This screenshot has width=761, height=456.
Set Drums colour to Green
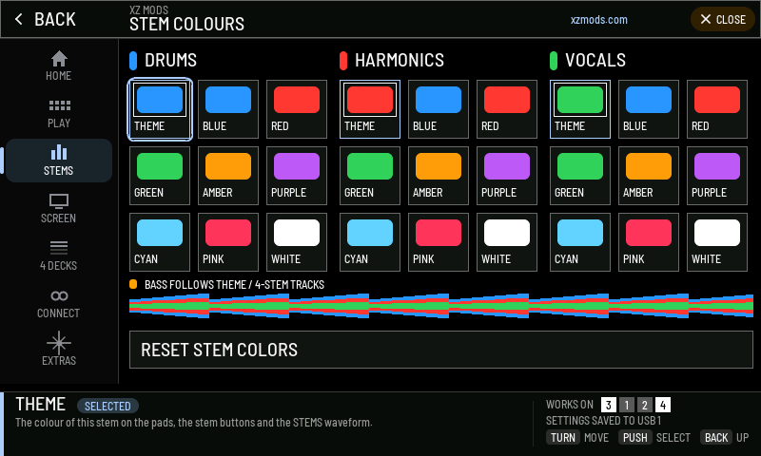160,176
